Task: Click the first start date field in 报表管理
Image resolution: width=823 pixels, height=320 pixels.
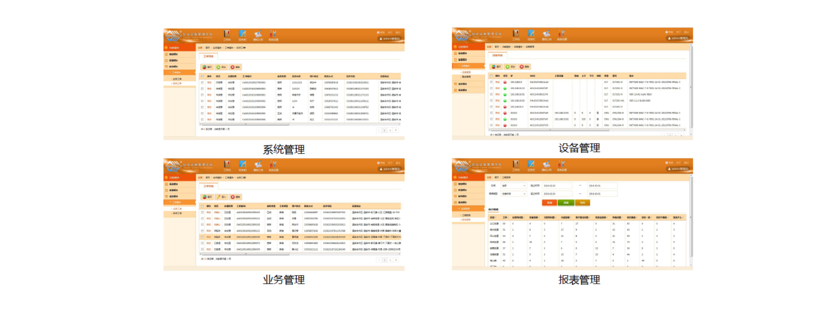Action: click(556, 186)
